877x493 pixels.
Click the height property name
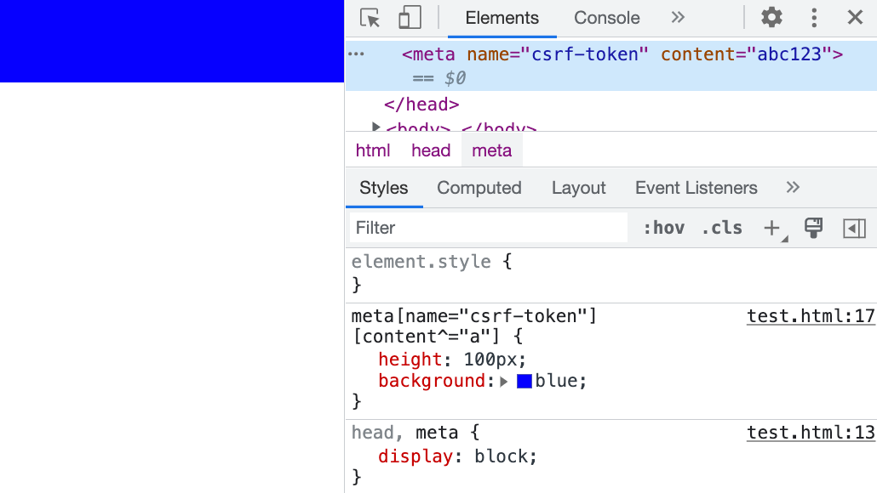[x=410, y=359]
